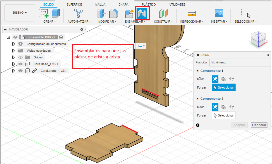The image size is (272, 164).
Task: Choose Simple mode for Componente 1
Action: (215, 79)
